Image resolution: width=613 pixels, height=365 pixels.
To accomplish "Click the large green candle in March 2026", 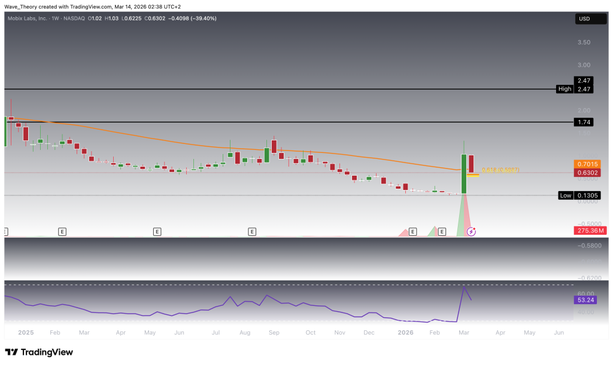I will [x=463, y=173].
